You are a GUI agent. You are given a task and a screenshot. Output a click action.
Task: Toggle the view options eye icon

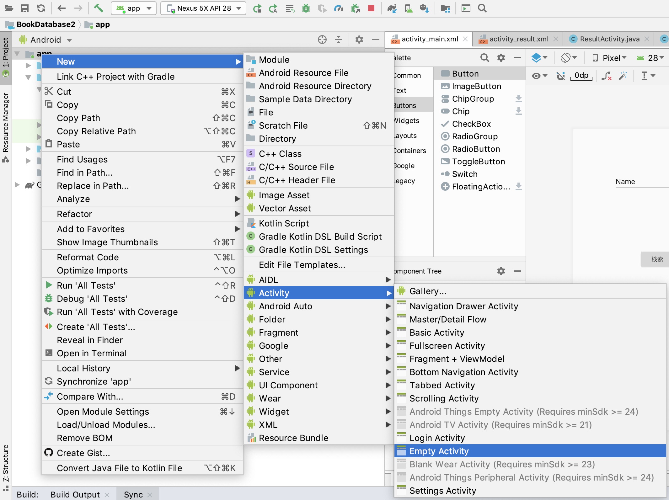(540, 76)
